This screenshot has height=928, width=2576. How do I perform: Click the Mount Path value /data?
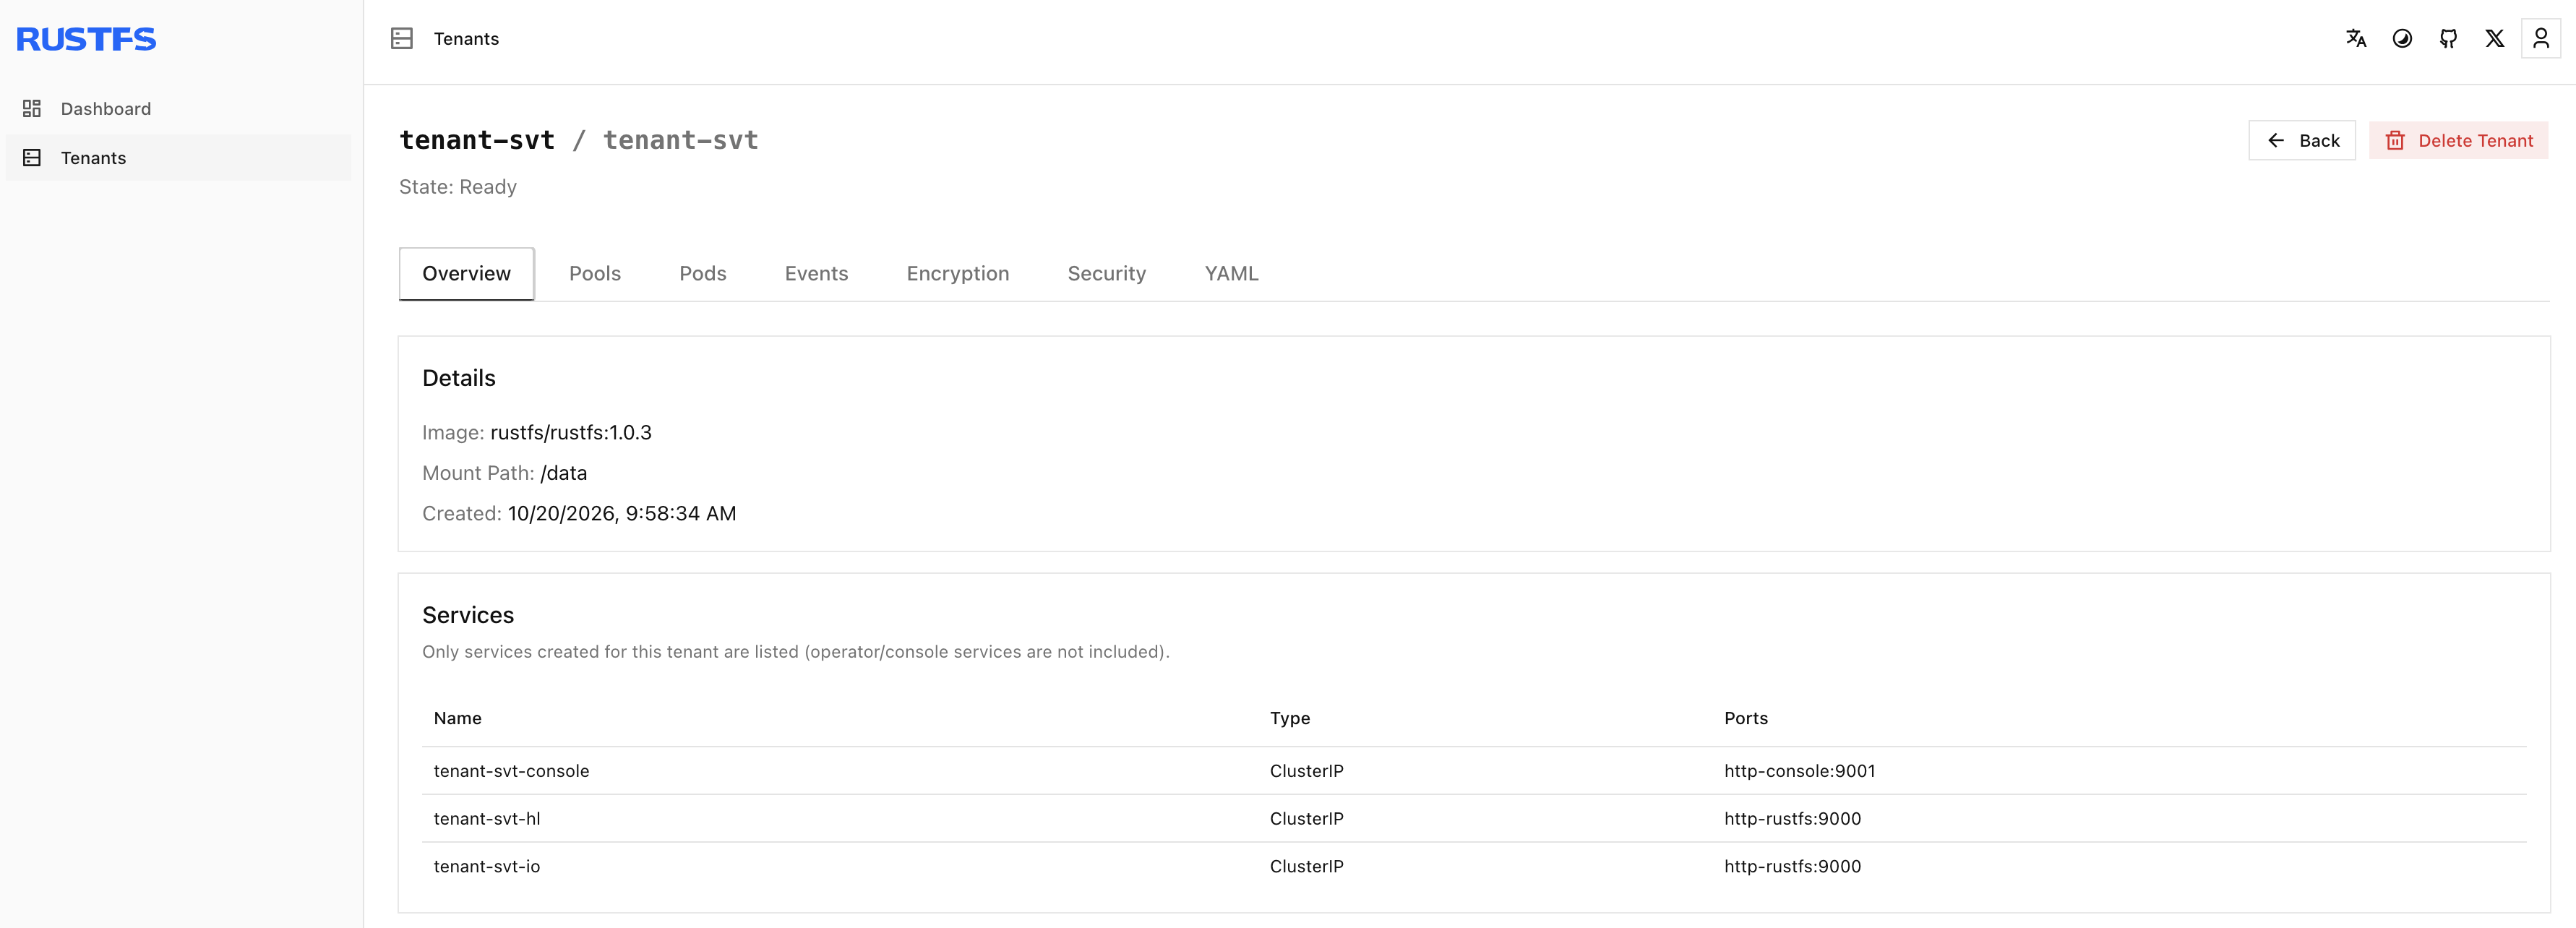point(564,473)
